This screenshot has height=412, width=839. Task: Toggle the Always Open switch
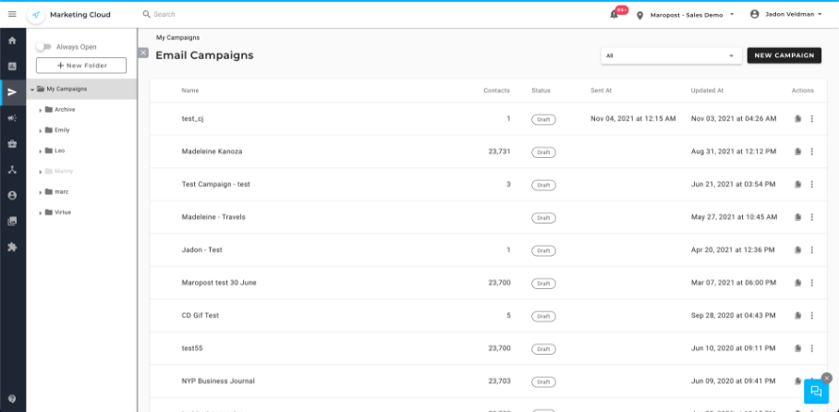click(x=43, y=47)
